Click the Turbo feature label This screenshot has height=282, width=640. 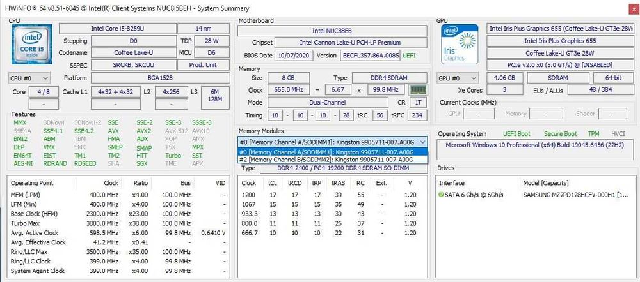pyautogui.click(x=173, y=156)
